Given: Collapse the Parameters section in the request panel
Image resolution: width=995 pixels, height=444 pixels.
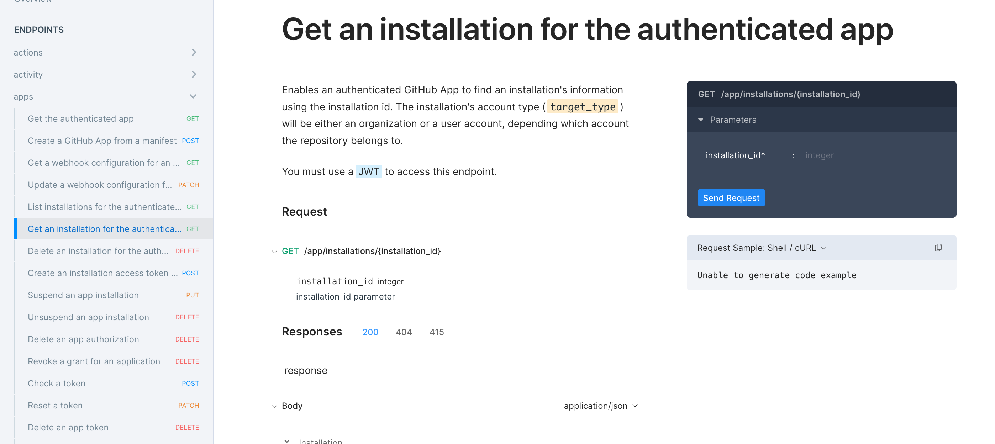Looking at the screenshot, I should tap(701, 120).
